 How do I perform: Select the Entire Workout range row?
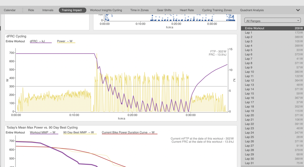coord(273,28)
